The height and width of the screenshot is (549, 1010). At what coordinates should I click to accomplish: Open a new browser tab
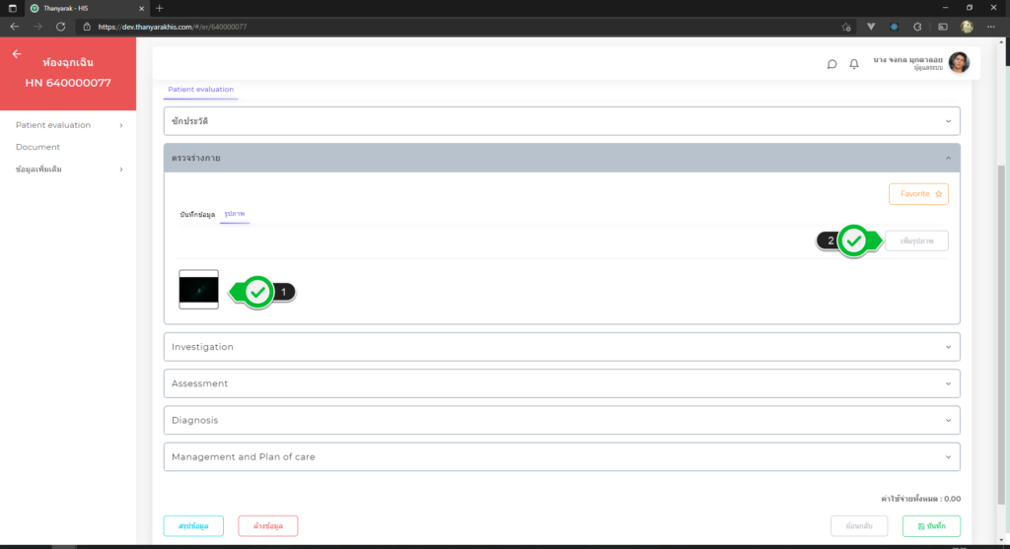point(160,8)
